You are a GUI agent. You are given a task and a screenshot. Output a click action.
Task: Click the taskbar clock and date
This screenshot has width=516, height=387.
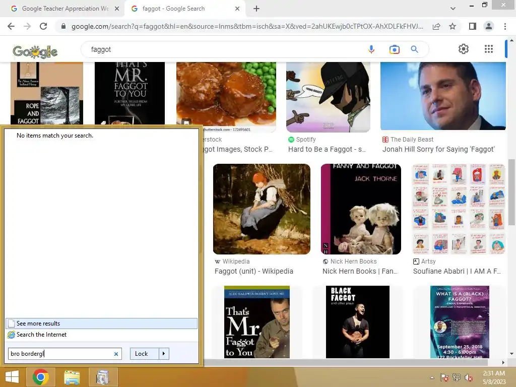pyautogui.click(x=494, y=377)
